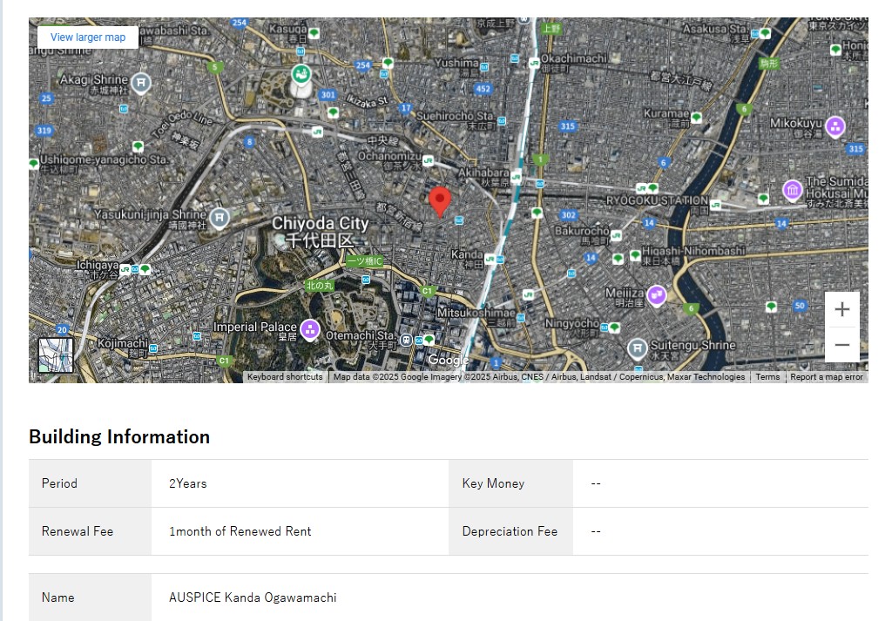Viewport: 892px width, 621px height.
Task: Click the 'AUSPICE Kanda Ogawamachi' name value
Action: tap(253, 597)
